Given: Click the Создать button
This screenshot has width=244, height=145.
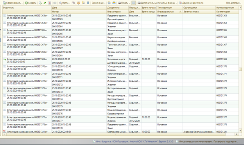Looking at the screenshot, I should pos(30,3).
